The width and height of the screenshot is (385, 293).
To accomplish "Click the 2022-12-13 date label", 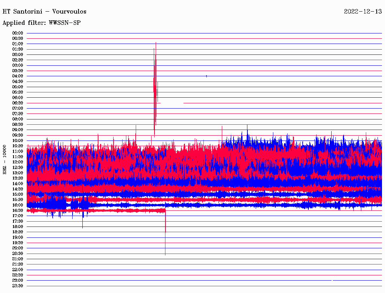I will 363,11.
